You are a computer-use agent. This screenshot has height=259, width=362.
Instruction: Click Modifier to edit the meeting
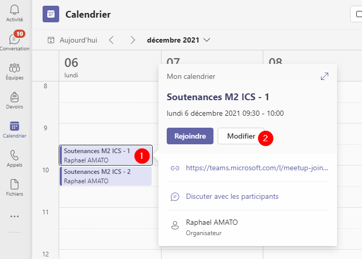click(240, 137)
